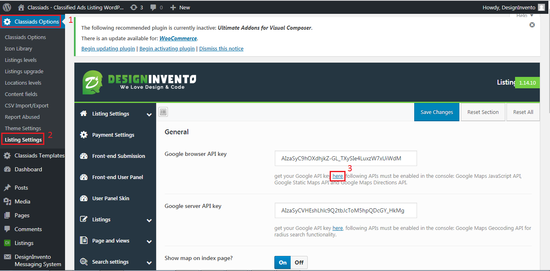Open CSV Import/Export menu item
The width and height of the screenshot is (550, 271).
27,105
